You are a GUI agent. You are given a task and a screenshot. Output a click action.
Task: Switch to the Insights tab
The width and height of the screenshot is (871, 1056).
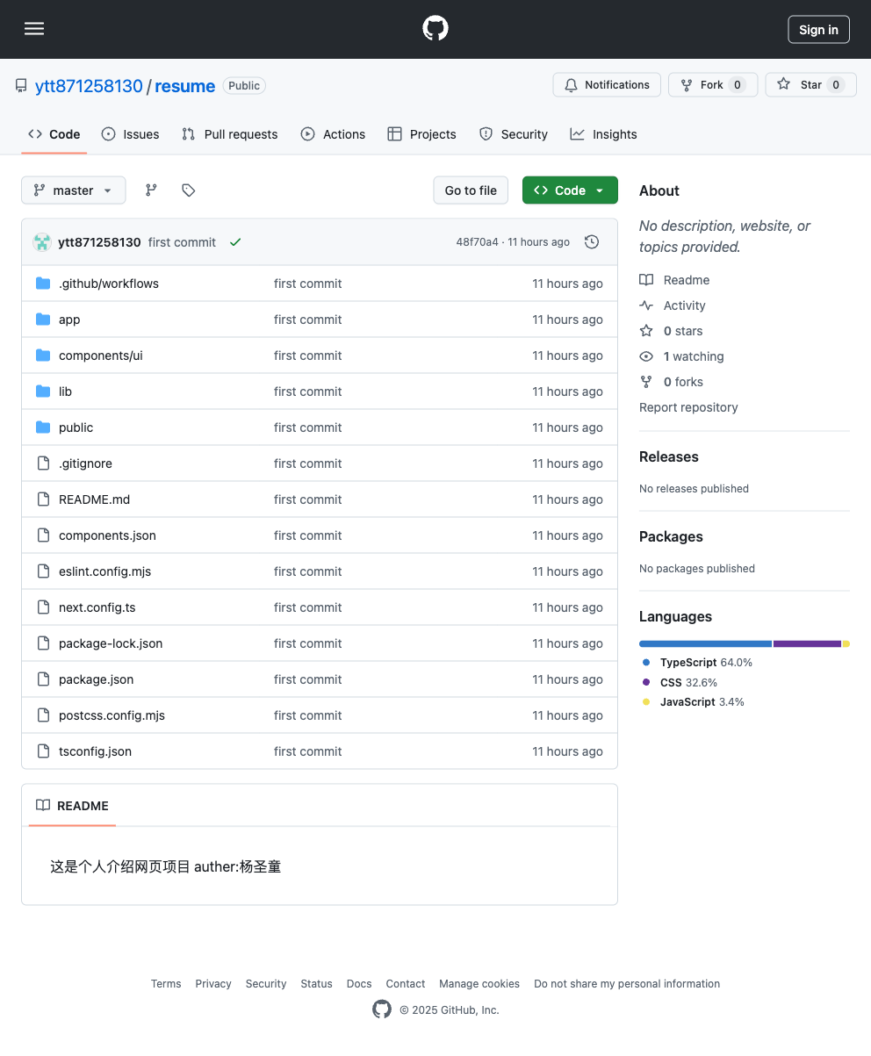tap(603, 134)
